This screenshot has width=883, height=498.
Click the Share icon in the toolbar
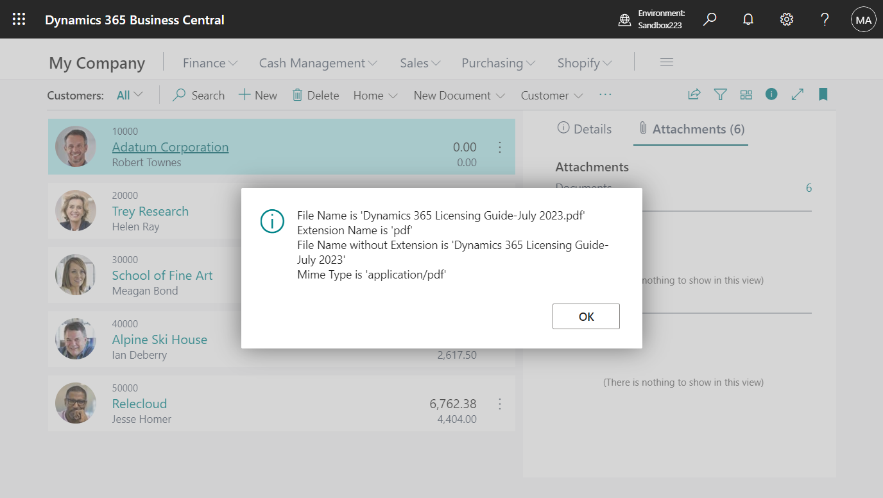(x=694, y=94)
